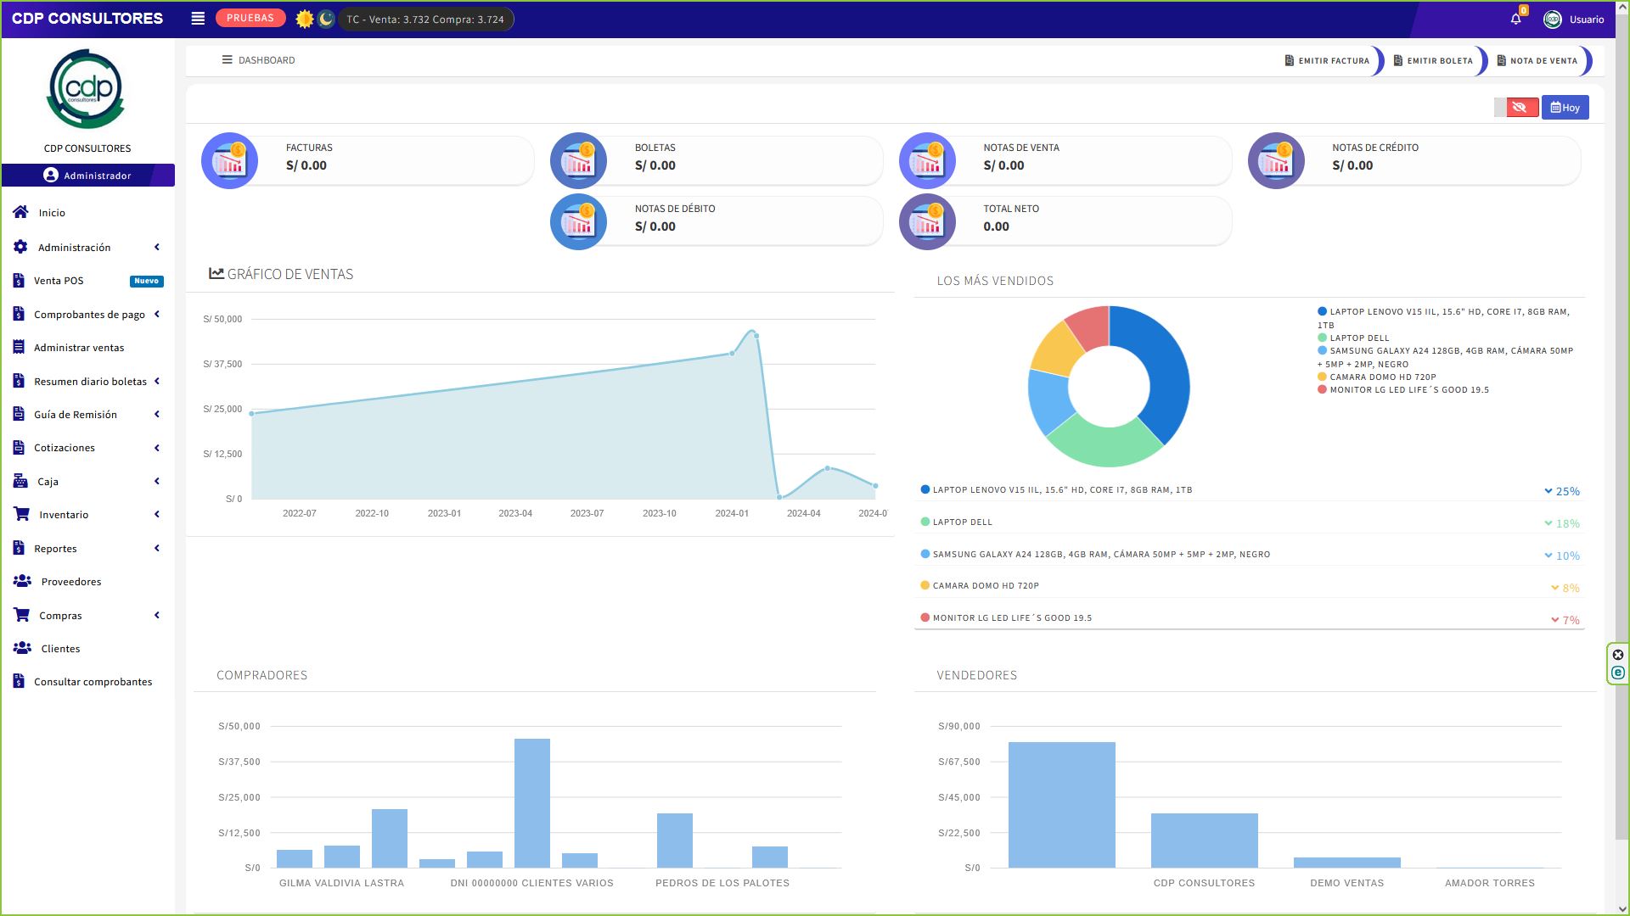Screen dimensions: 1630x916
Task: Open the Usuario profile avatar
Action: (1553, 20)
